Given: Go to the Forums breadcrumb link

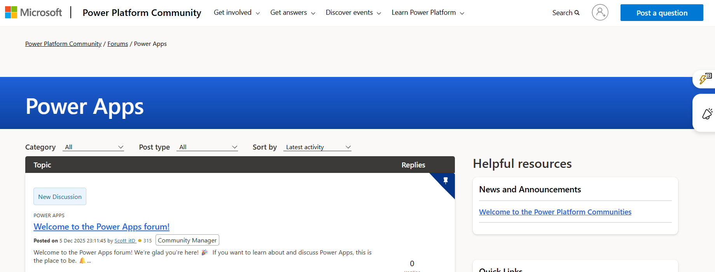Looking at the screenshot, I should point(118,44).
